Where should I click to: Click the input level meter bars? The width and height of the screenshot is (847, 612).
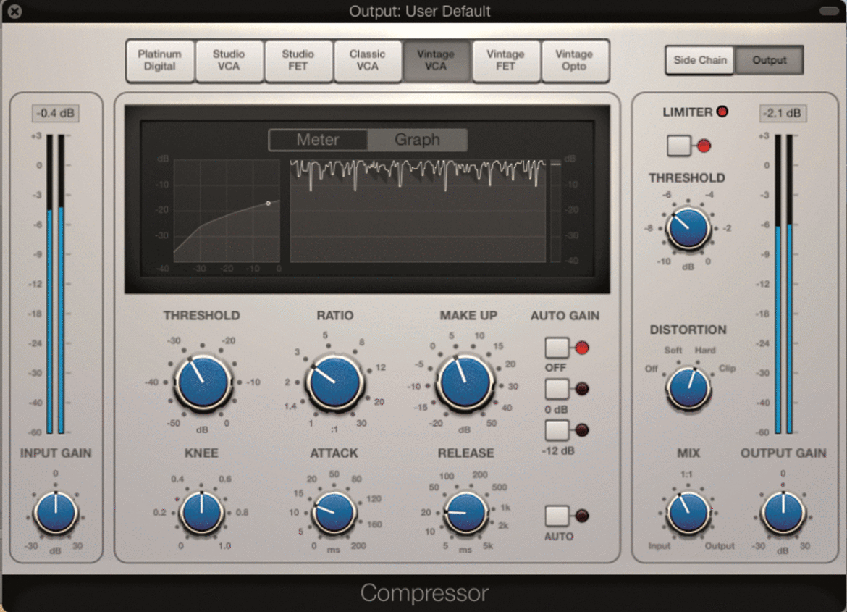[55, 284]
